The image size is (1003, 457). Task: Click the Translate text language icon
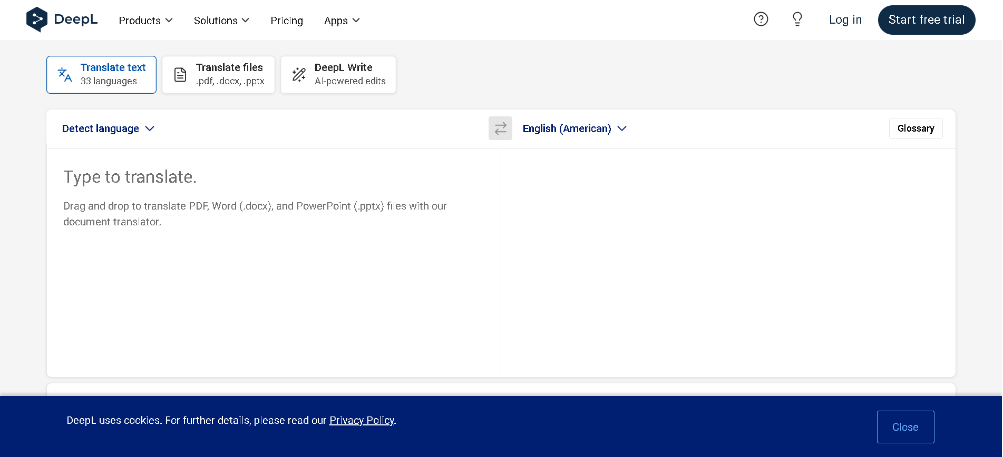point(65,75)
